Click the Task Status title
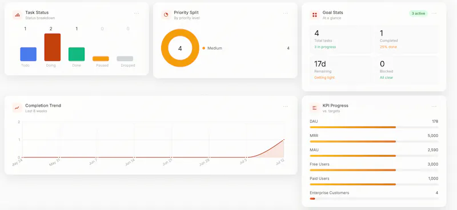Screen dimensions: 457x210 (37, 13)
